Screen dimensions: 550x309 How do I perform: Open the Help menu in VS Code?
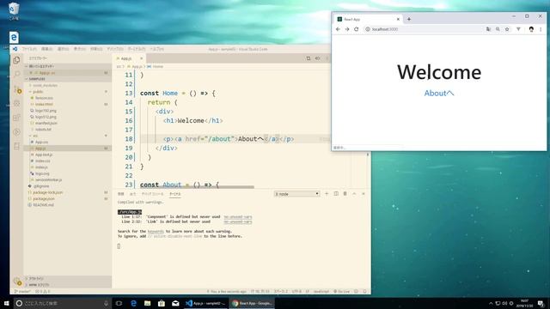[156, 49]
